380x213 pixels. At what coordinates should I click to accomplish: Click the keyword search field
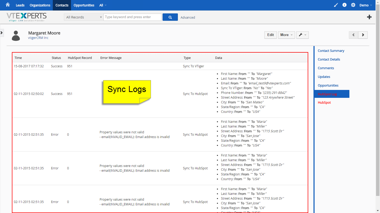(x=132, y=17)
